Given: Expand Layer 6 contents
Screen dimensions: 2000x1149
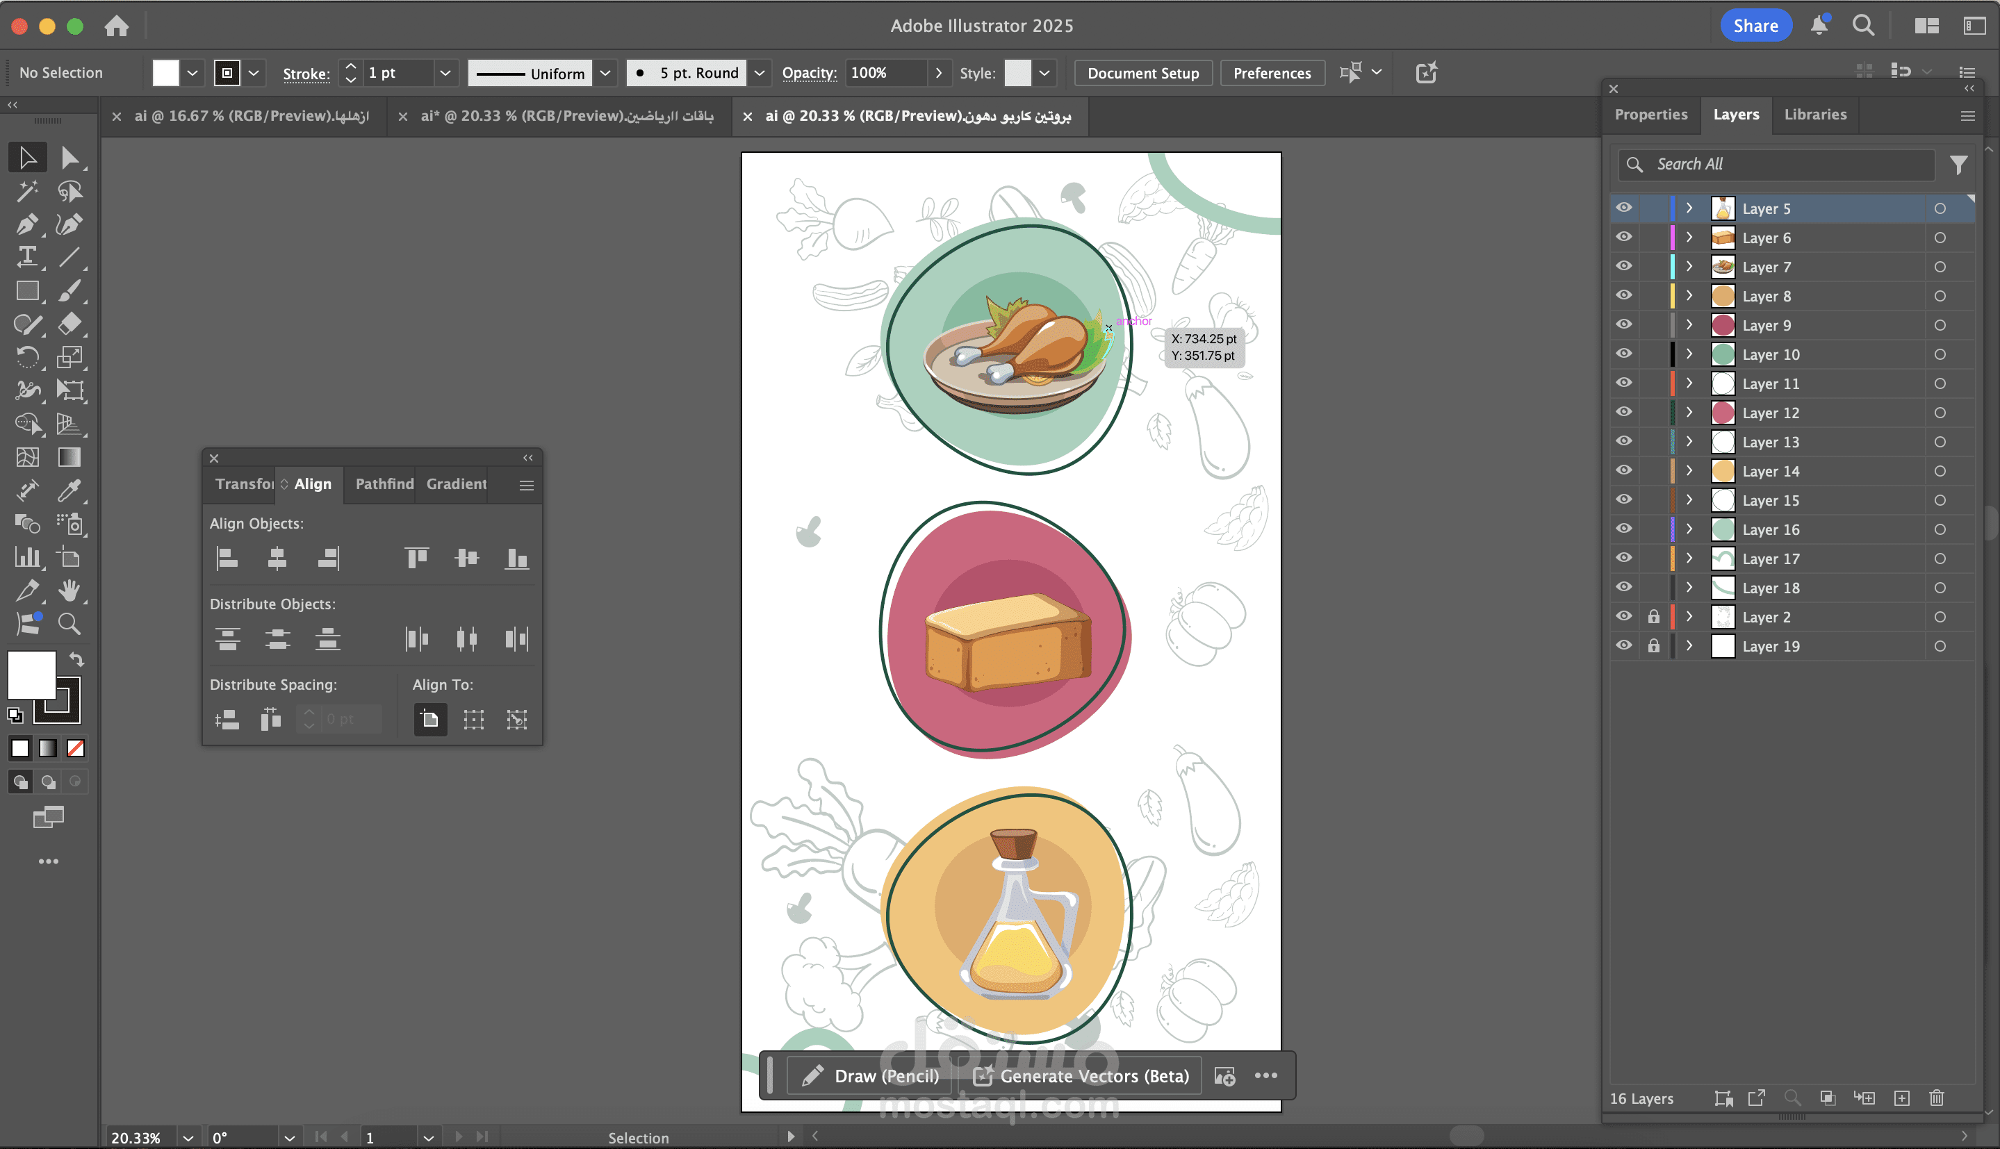Looking at the screenshot, I should pos(1689,237).
